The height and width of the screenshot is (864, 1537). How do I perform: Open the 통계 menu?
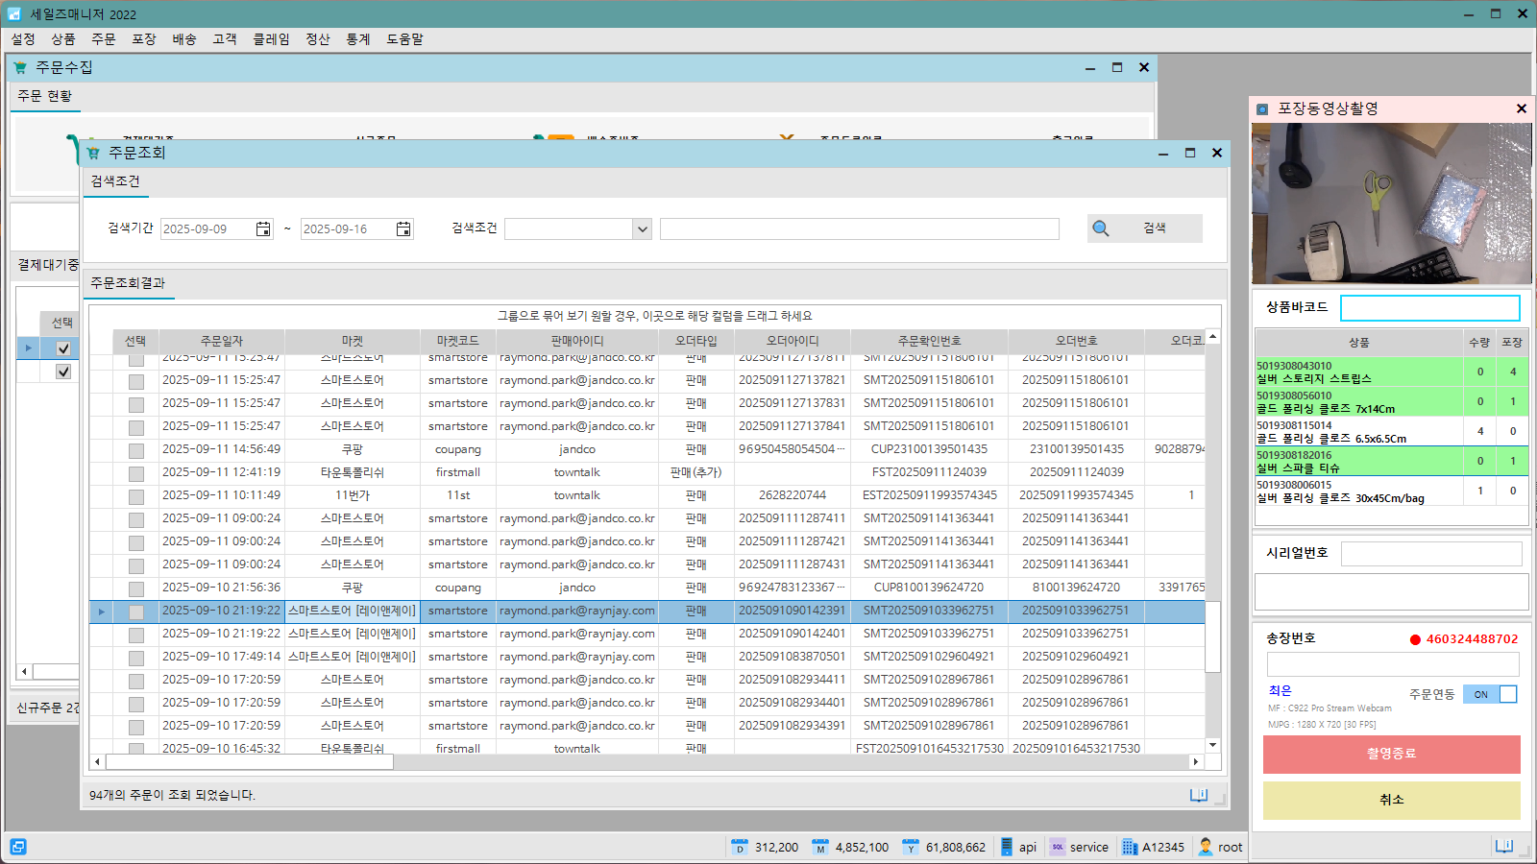click(357, 39)
